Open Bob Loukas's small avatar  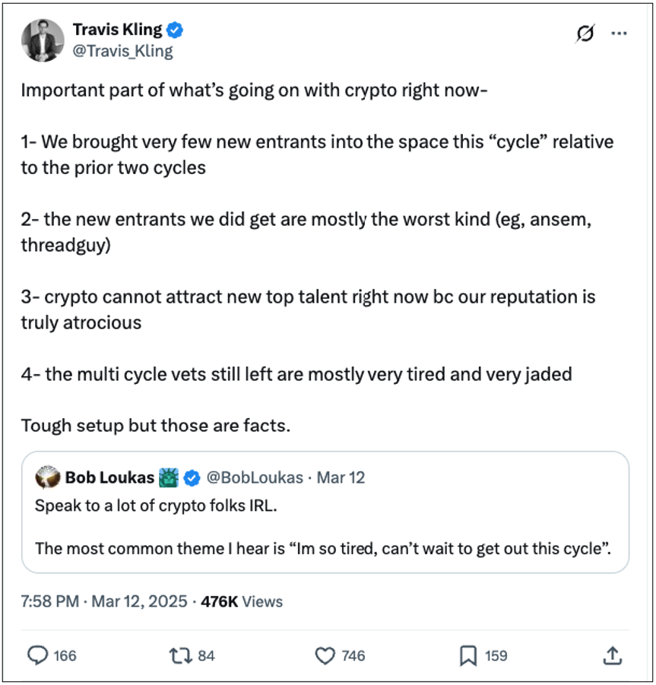click(48, 478)
